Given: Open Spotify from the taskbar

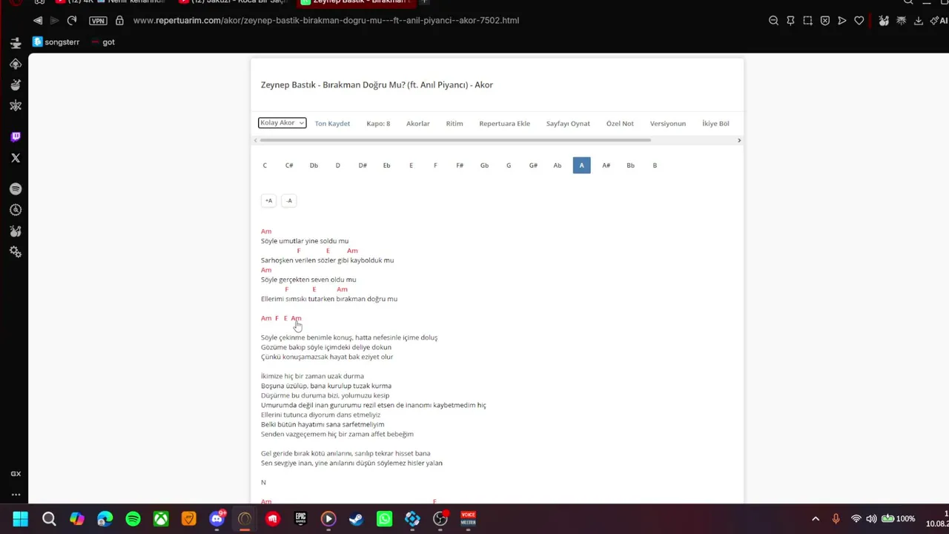Looking at the screenshot, I should [133, 519].
